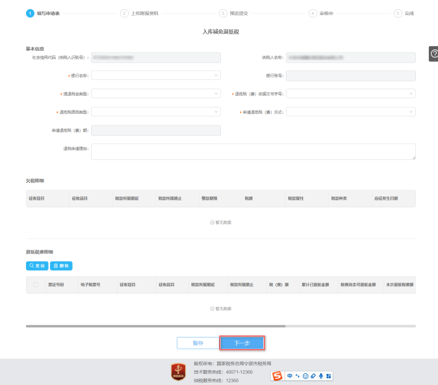Click the 下一步 button

tap(242, 343)
